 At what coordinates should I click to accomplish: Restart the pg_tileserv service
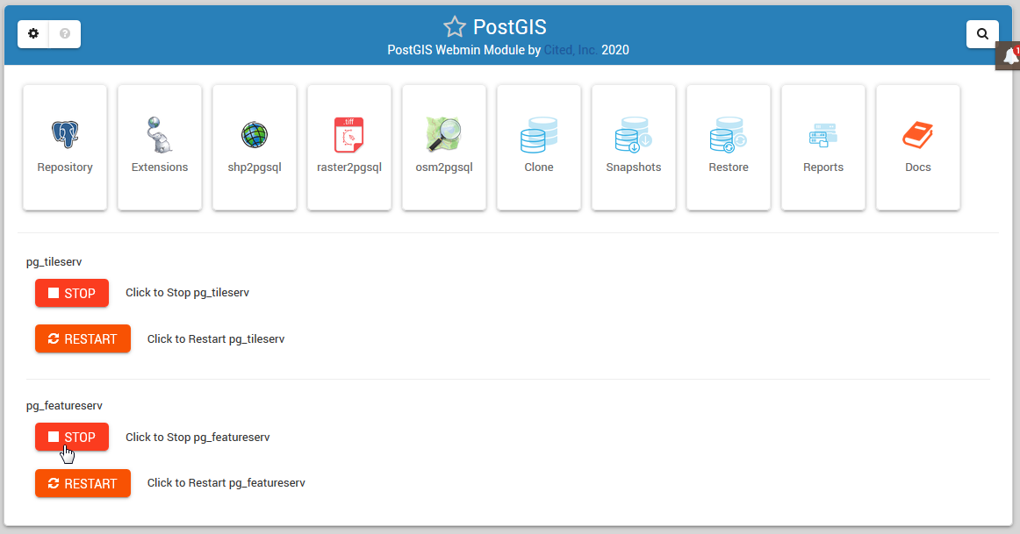pyautogui.click(x=83, y=338)
